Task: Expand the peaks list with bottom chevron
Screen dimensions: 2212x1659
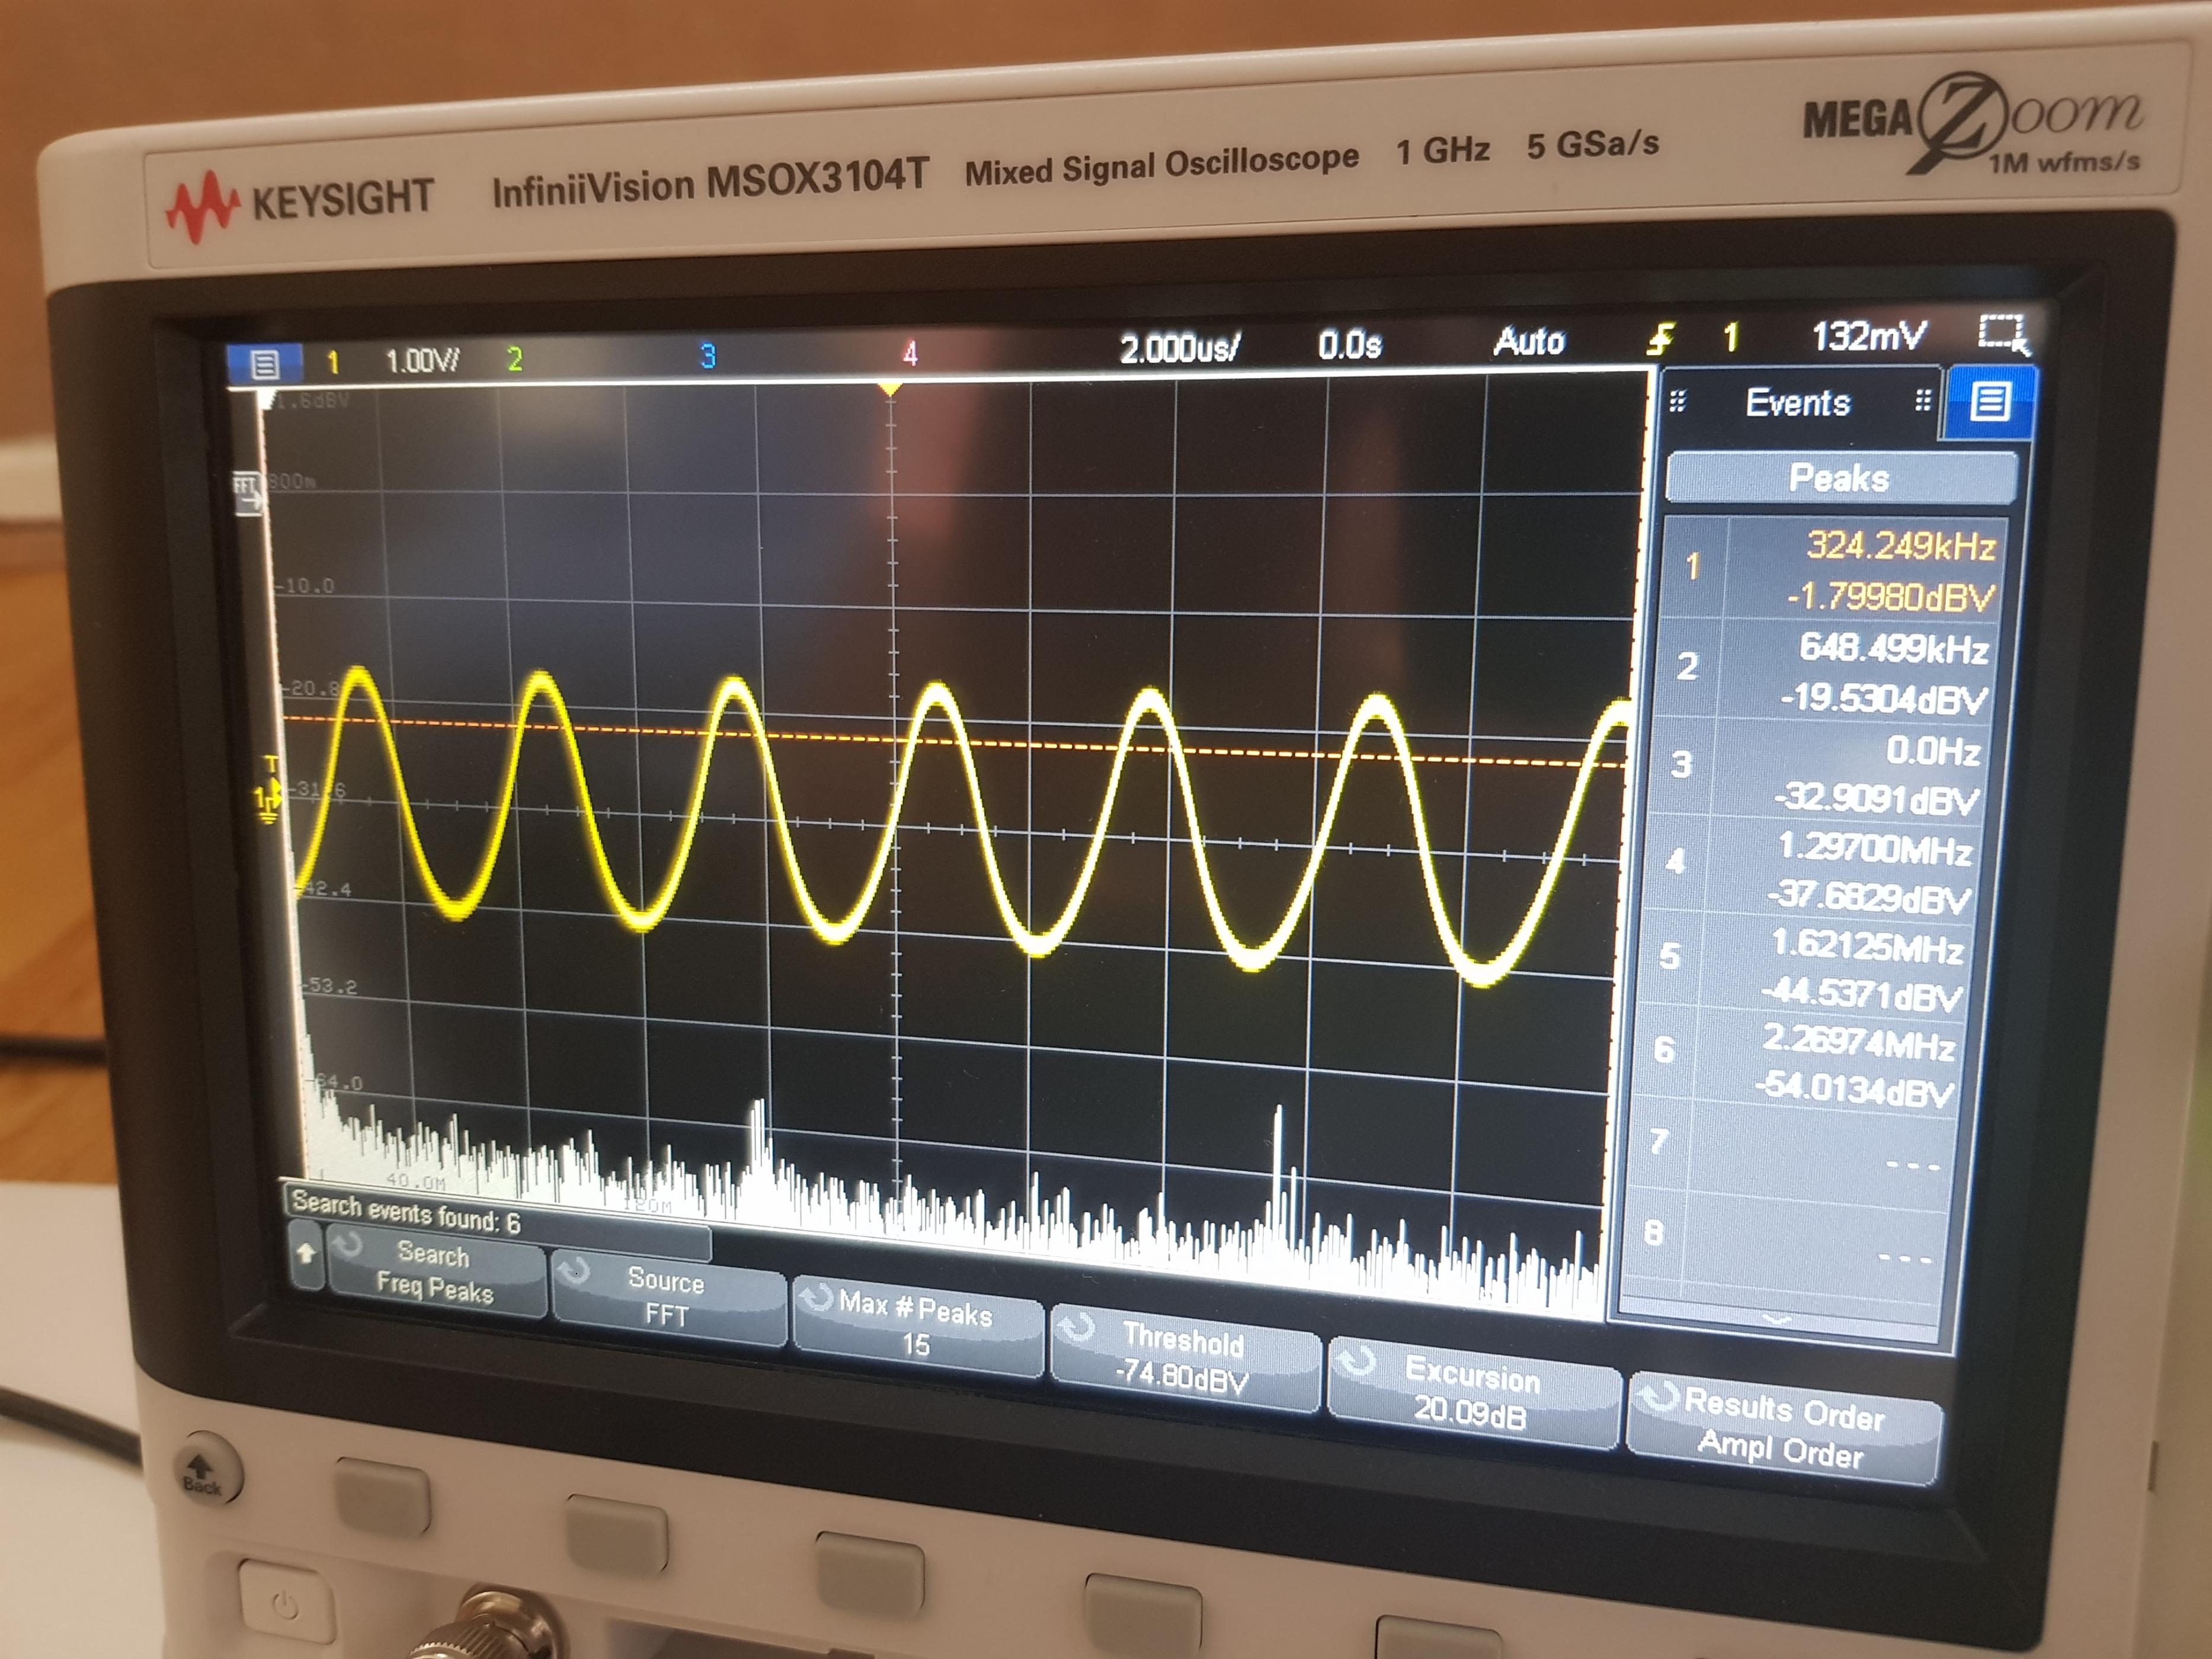Action: [x=1777, y=1320]
